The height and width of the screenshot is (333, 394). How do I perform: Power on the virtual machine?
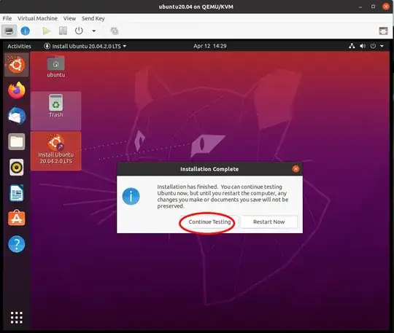47,31
